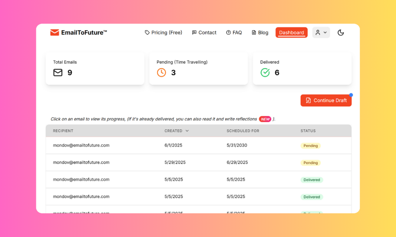Click the blue notification dot on Continue Draft

pyautogui.click(x=351, y=95)
